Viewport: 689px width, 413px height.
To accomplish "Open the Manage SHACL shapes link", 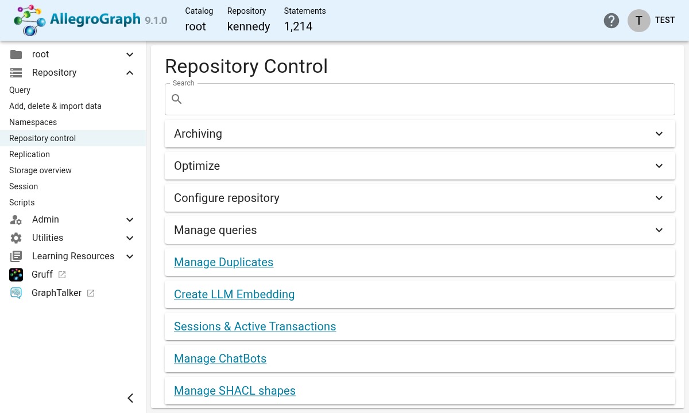I will [235, 391].
